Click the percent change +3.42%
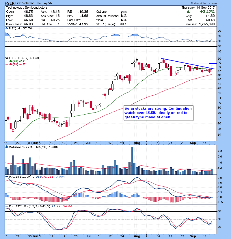This screenshot has height=239, width=231. coord(207,12)
